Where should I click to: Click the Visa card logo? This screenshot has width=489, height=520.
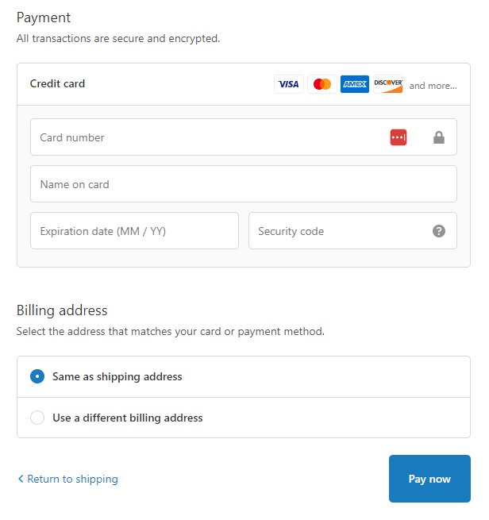289,84
